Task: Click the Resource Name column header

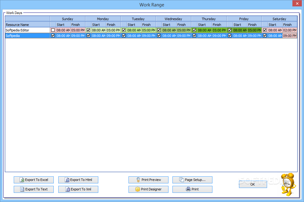Action: pos(27,25)
